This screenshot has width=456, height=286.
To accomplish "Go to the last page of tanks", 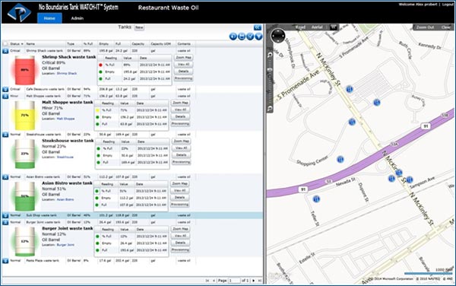I will click(260, 281).
